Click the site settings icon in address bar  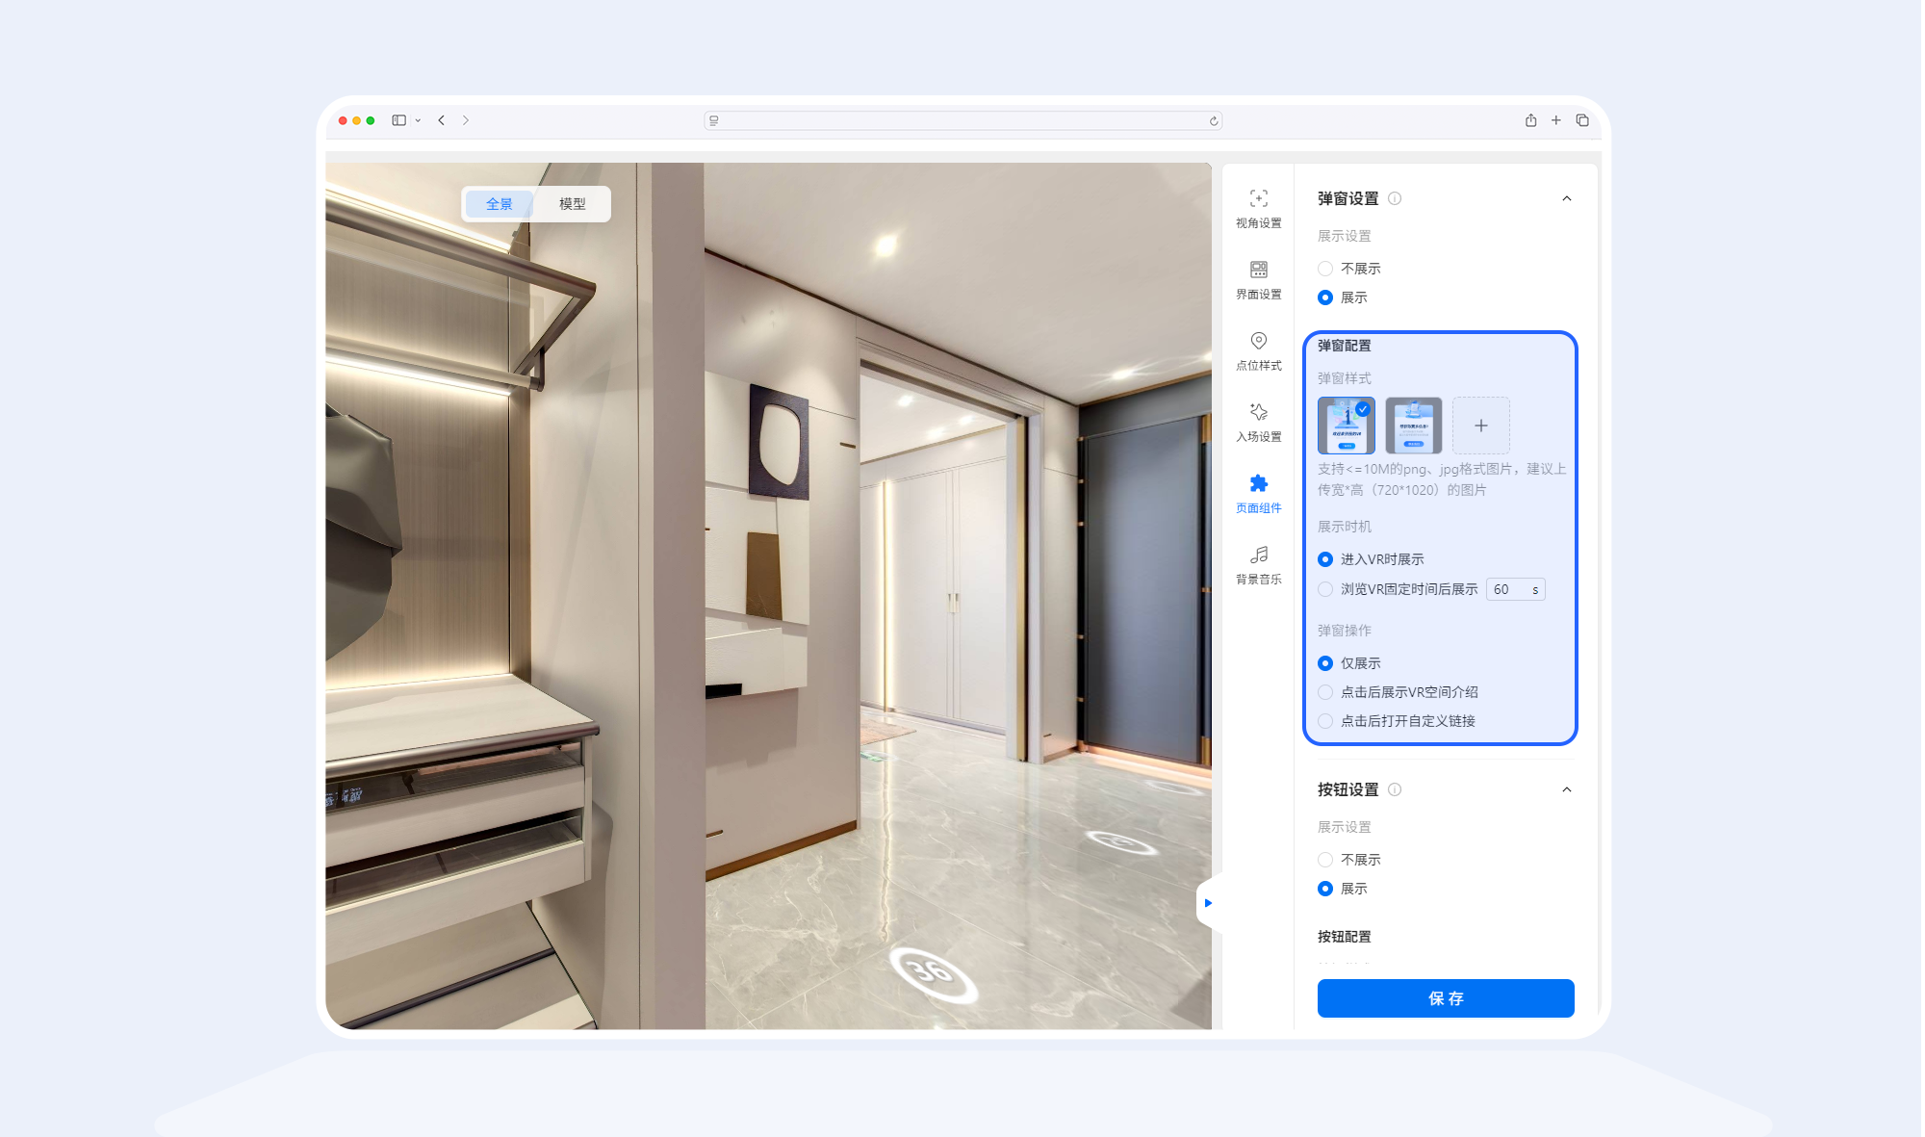click(x=713, y=120)
